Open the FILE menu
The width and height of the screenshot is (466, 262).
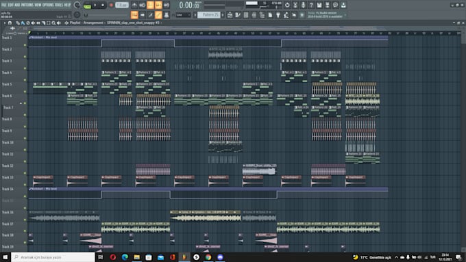(x=4, y=5)
